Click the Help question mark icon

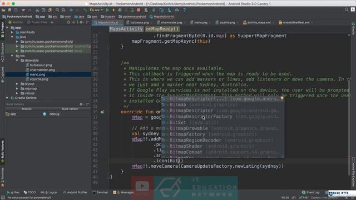[184, 10]
